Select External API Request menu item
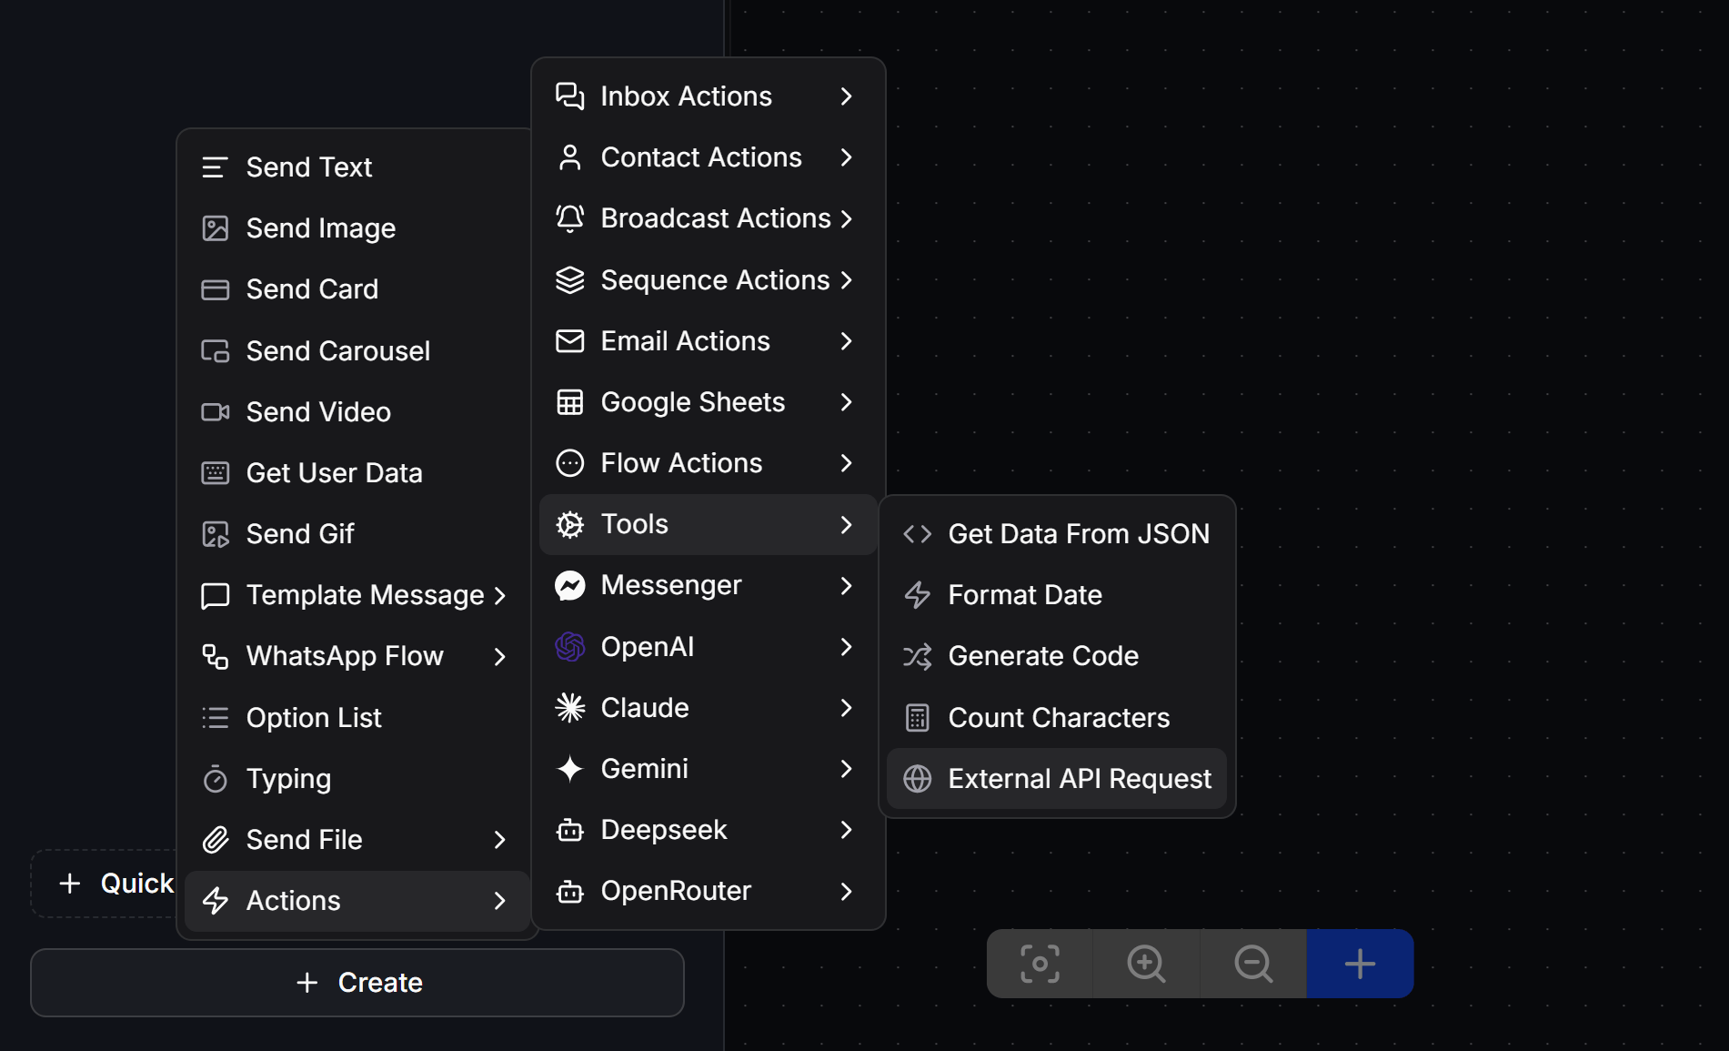Image resolution: width=1729 pixels, height=1051 pixels. (x=1057, y=779)
